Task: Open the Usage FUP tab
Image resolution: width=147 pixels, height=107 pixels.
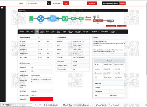Action: [64, 31]
